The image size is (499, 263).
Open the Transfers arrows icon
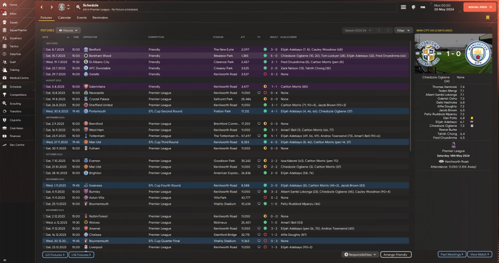[x=4, y=111]
